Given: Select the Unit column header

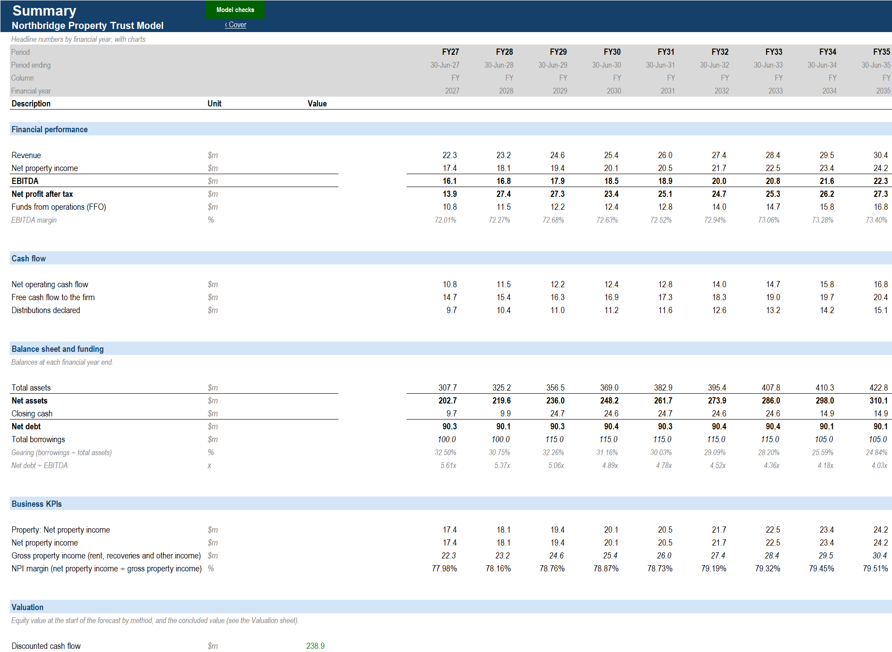Looking at the screenshot, I should (214, 104).
